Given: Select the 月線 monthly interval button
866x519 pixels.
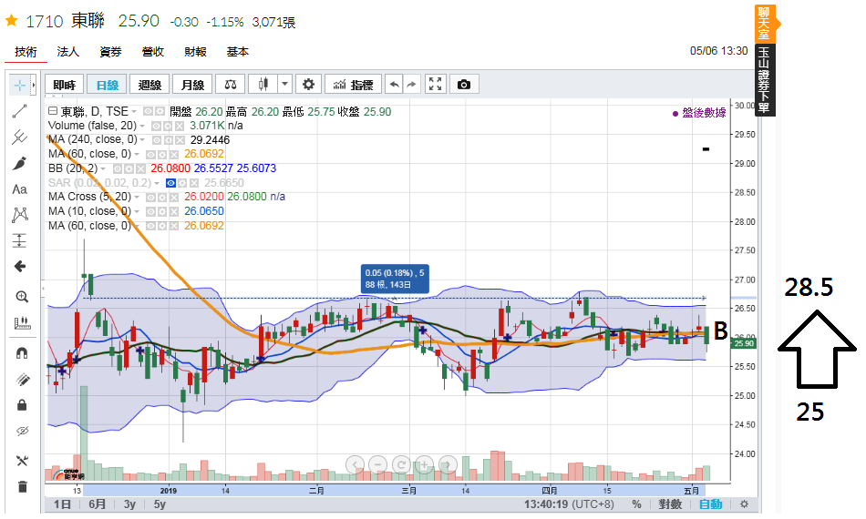Looking at the screenshot, I should (x=192, y=85).
